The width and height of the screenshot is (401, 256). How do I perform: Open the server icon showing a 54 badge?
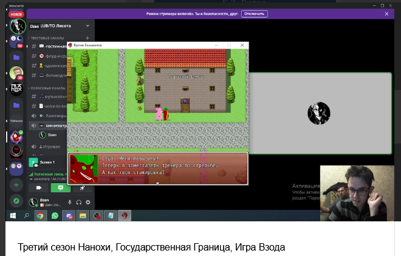tap(16, 41)
